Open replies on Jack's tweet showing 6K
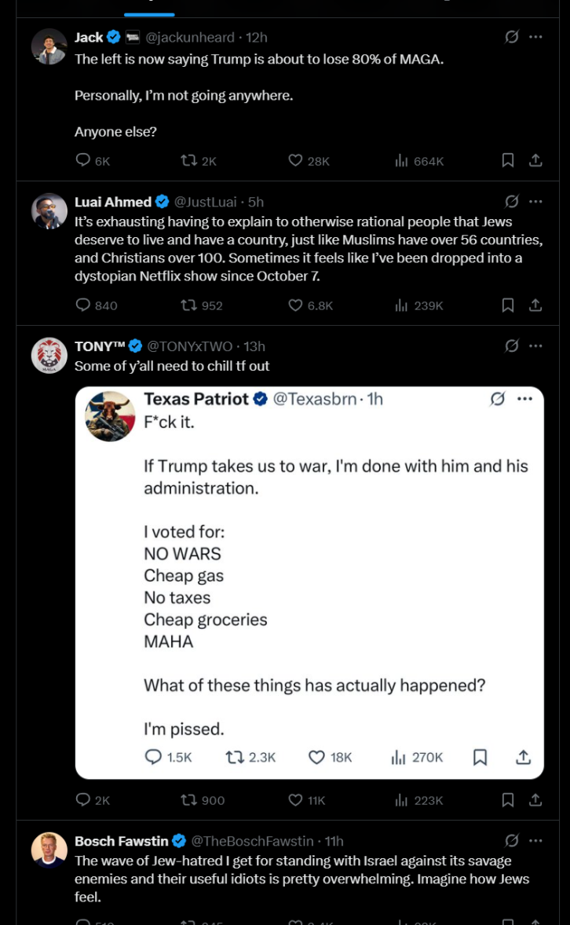This screenshot has height=925, width=570. click(x=93, y=160)
